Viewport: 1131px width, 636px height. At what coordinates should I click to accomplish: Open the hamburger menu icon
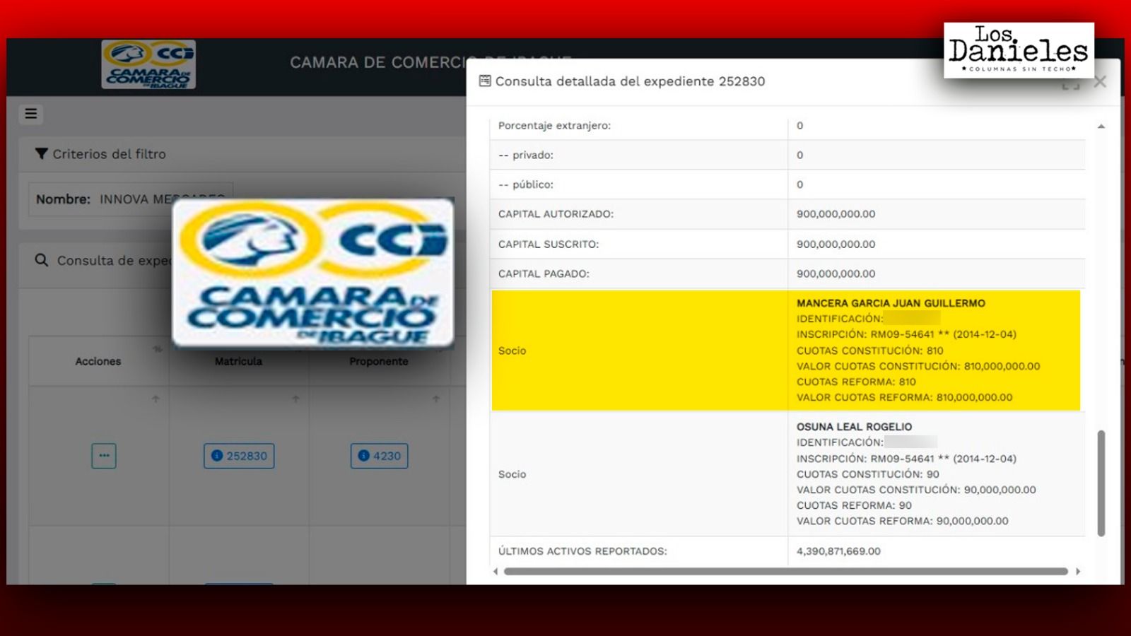[31, 114]
